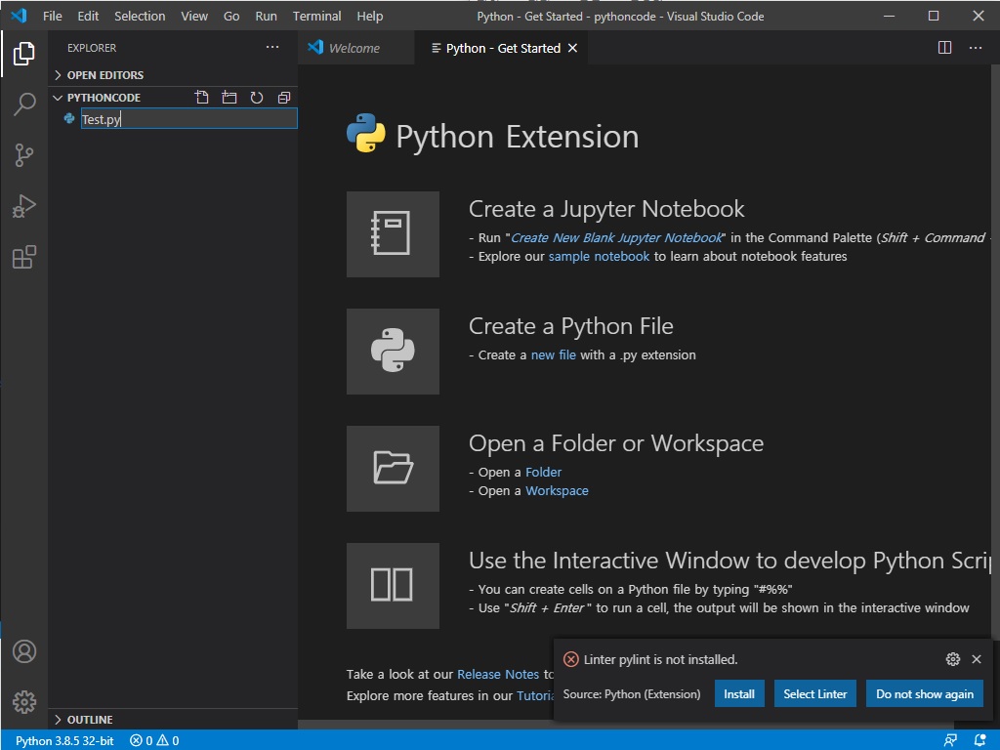Open the Source Control view
Viewport: 1000px width, 750px height.
click(24, 155)
